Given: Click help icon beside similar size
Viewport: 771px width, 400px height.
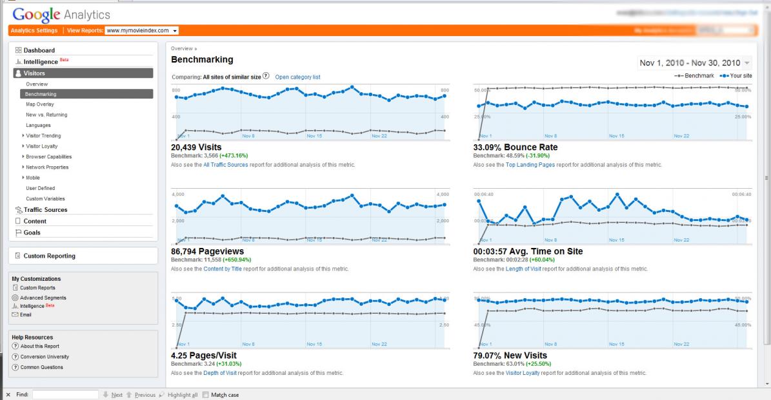Looking at the screenshot, I should click(x=266, y=76).
